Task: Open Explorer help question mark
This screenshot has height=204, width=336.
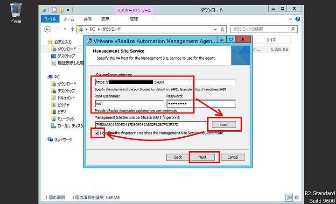Action: click(298, 19)
